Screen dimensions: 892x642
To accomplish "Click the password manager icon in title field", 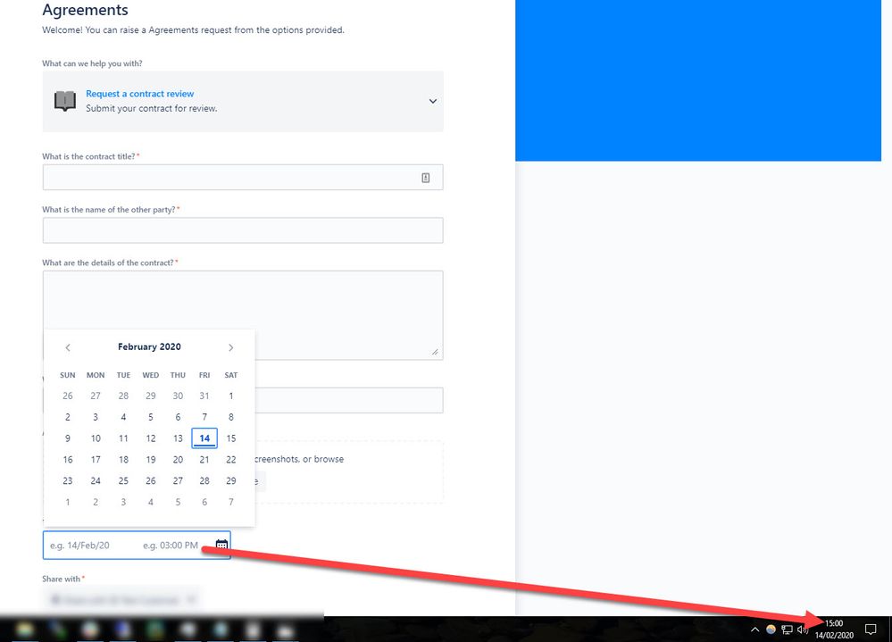I will pos(426,178).
